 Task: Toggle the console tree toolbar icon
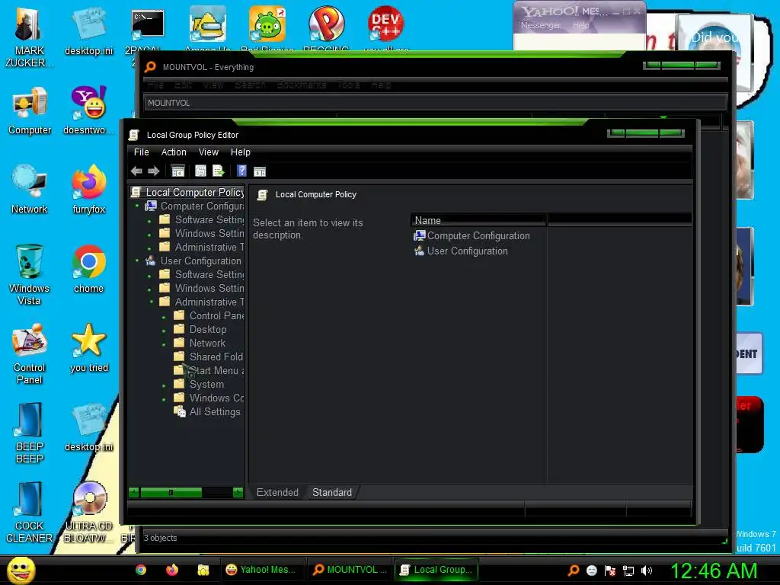[x=177, y=171]
